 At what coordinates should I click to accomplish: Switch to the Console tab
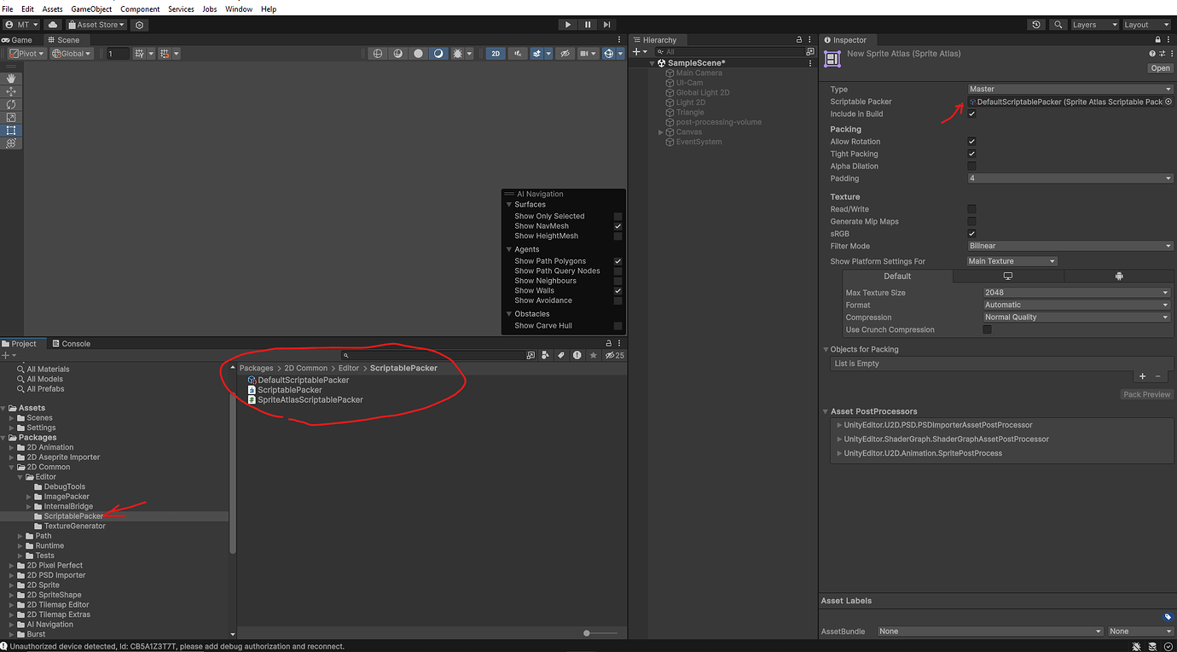pyautogui.click(x=72, y=343)
